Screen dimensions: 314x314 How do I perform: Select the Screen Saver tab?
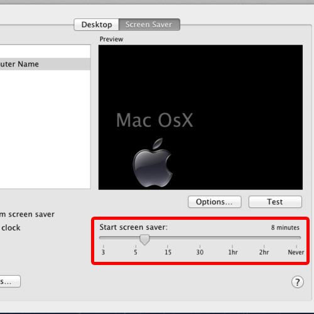click(x=149, y=24)
